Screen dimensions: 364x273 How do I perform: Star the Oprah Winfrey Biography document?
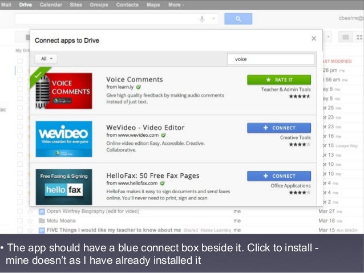(30, 211)
